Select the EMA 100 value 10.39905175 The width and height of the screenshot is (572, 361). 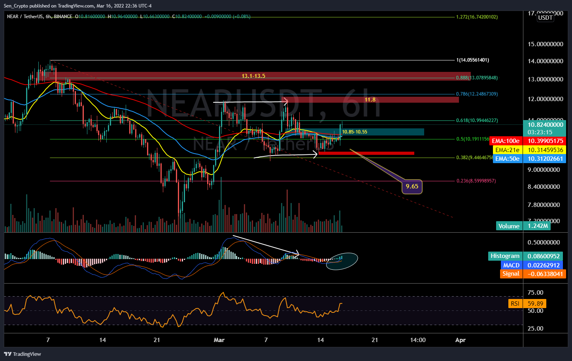pyautogui.click(x=544, y=141)
